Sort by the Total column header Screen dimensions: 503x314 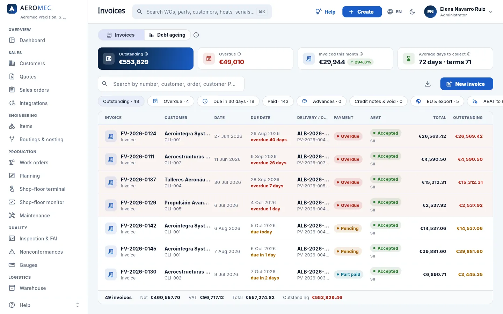[440, 118]
